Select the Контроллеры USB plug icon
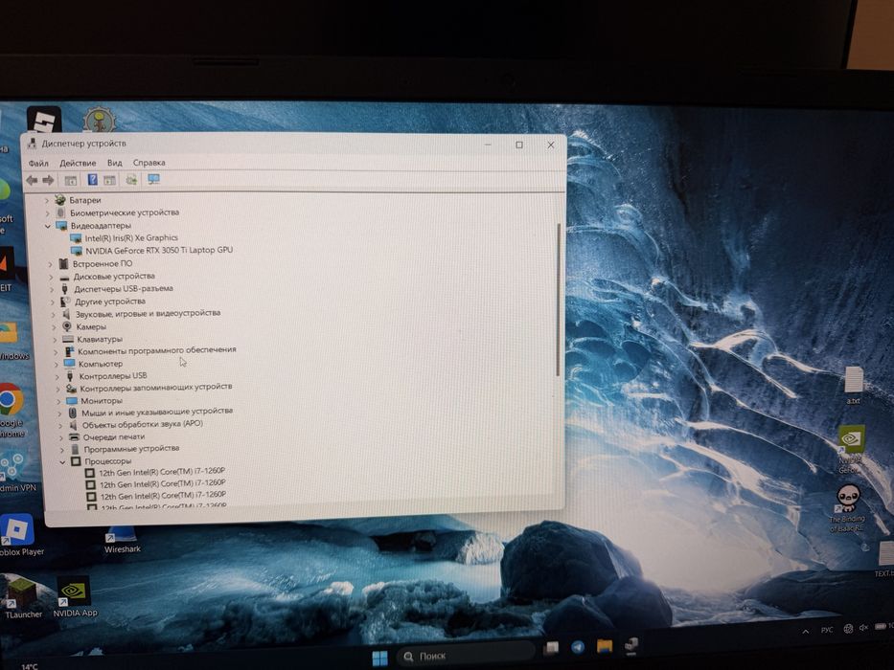 [70, 376]
